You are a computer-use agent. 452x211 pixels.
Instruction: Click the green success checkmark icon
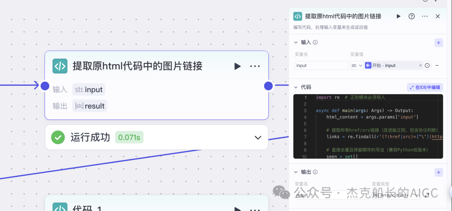pos(58,137)
